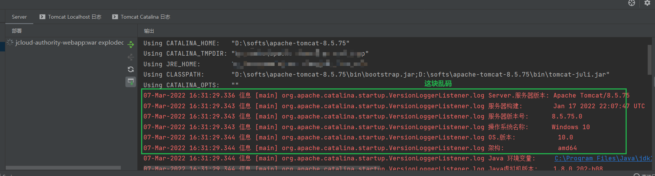655x176 pixels.
Task: Click the 输出 output panel header
Action: tap(149, 31)
